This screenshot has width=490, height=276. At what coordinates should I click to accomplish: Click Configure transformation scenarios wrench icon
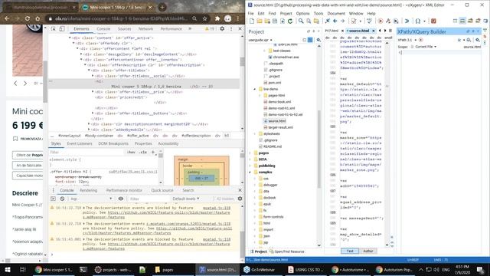388,21
